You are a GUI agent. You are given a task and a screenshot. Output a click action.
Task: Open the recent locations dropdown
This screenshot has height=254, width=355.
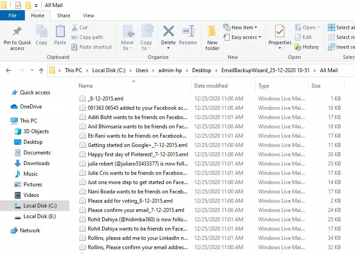tap(32, 70)
